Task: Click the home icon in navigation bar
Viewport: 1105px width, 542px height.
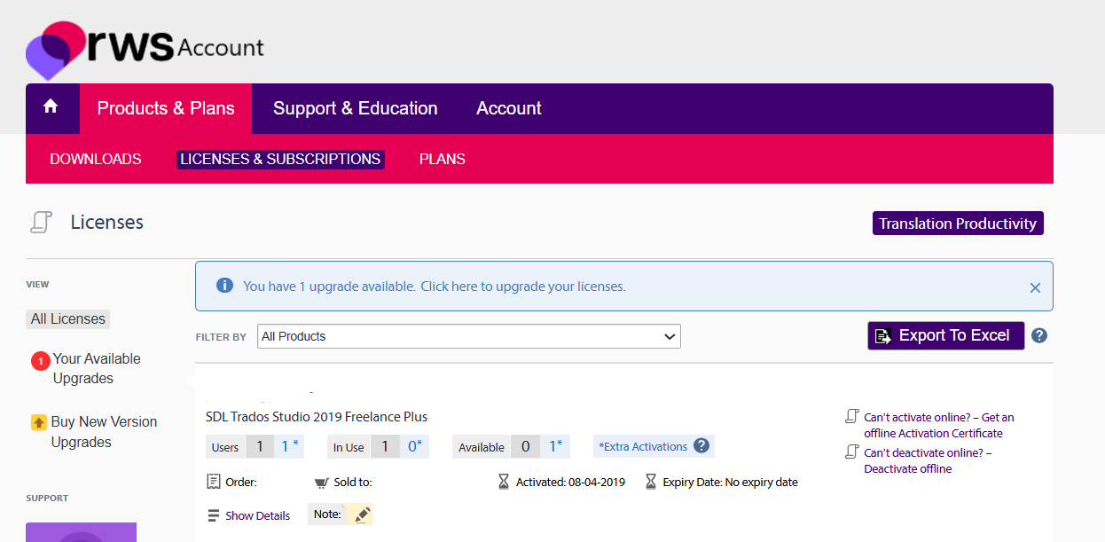Action: [x=51, y=107]
